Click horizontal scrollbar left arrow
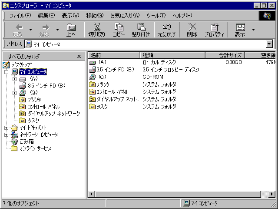278x209 pixels. (92, 194)
